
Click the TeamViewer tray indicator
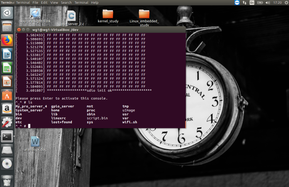237,2
